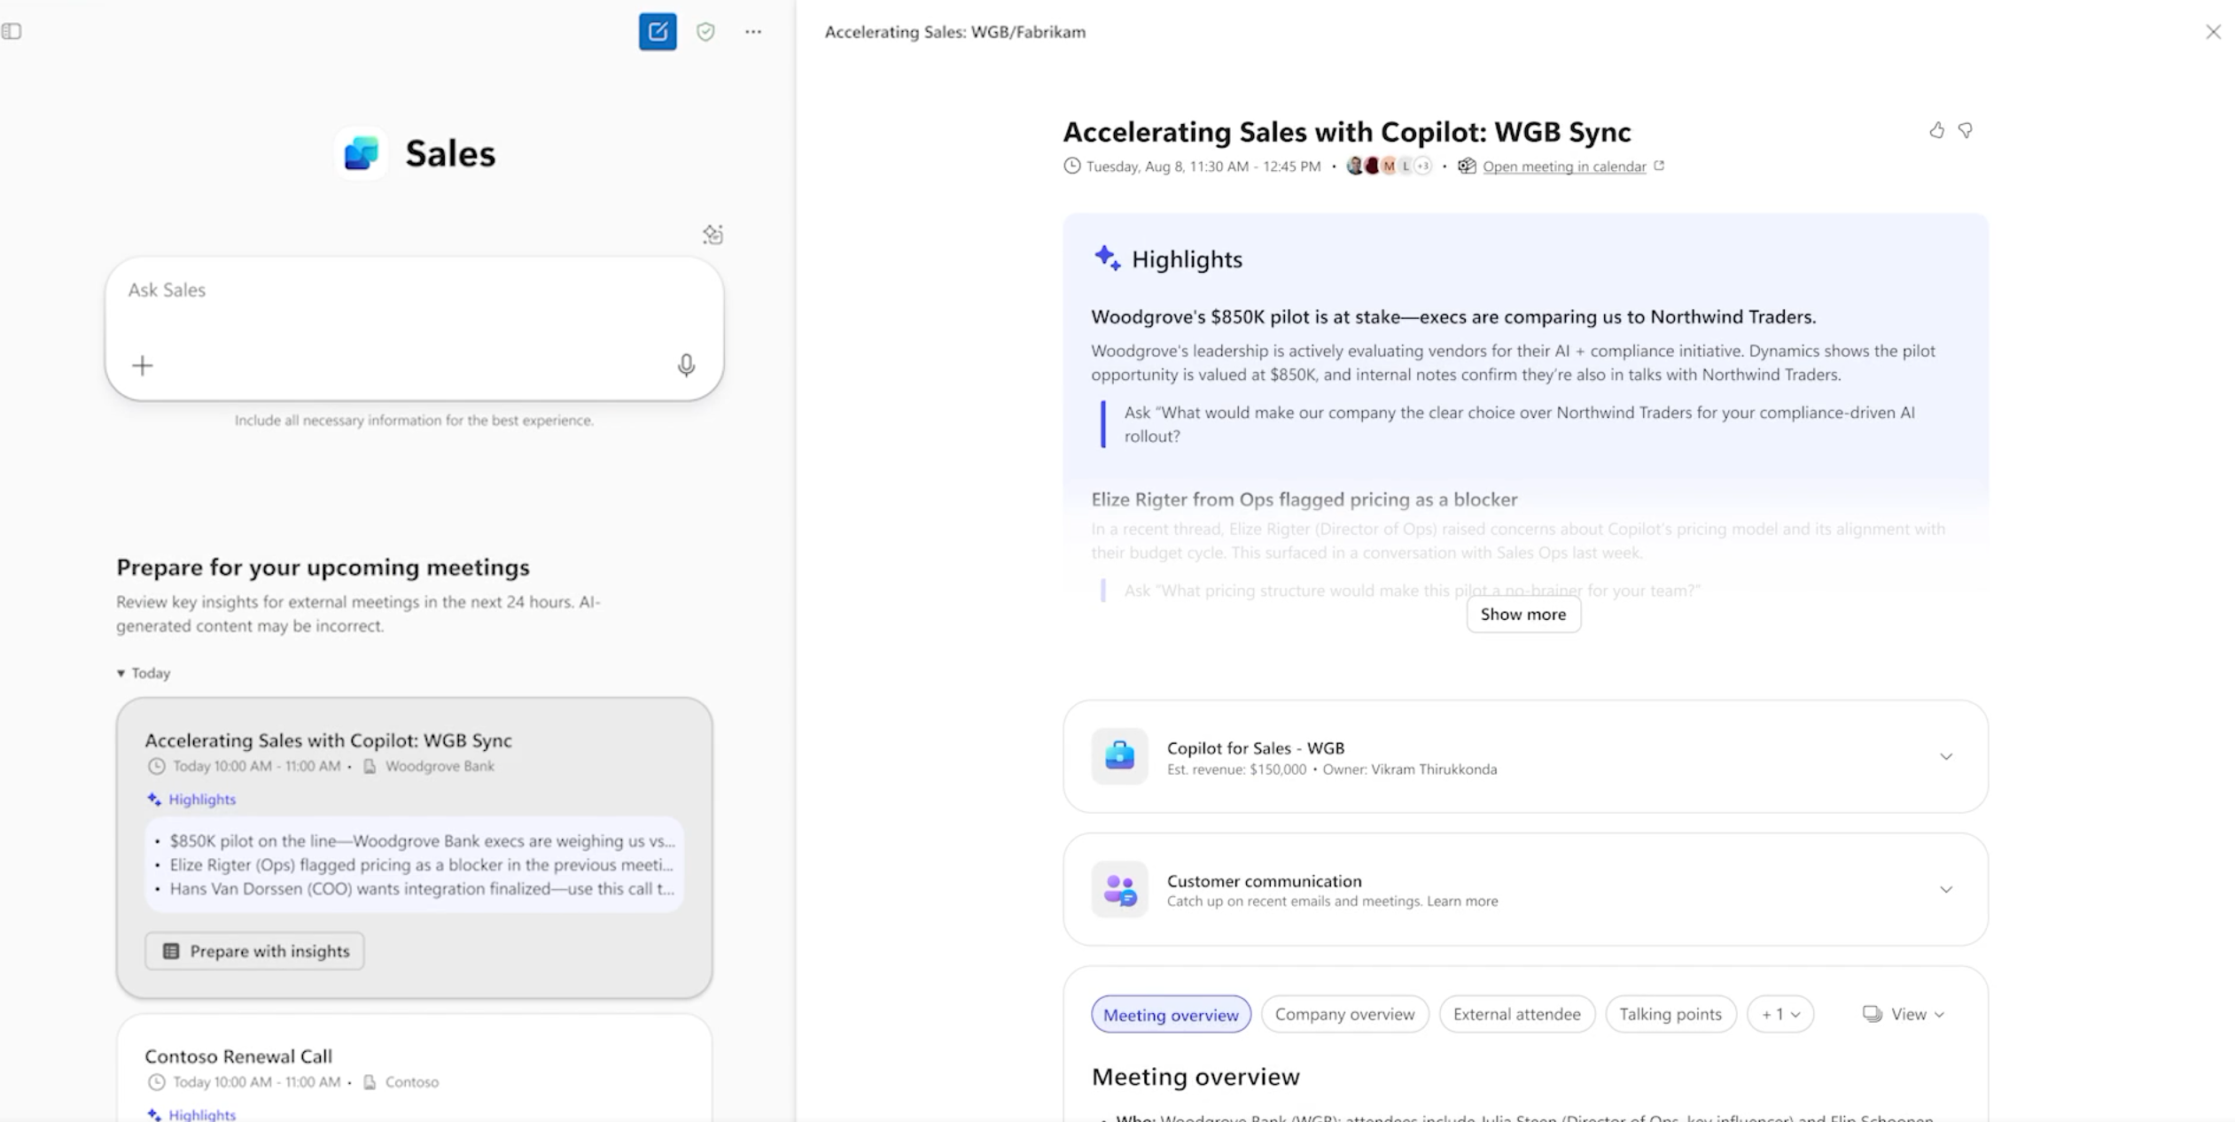Activate the microphone voice input

pos(686,366)
